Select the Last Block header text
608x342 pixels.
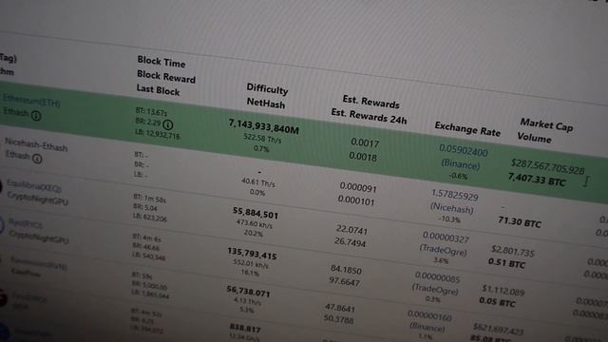tap(159, 90)
